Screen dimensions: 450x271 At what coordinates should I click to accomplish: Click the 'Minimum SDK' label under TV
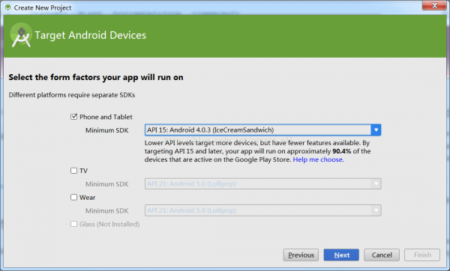107,184
